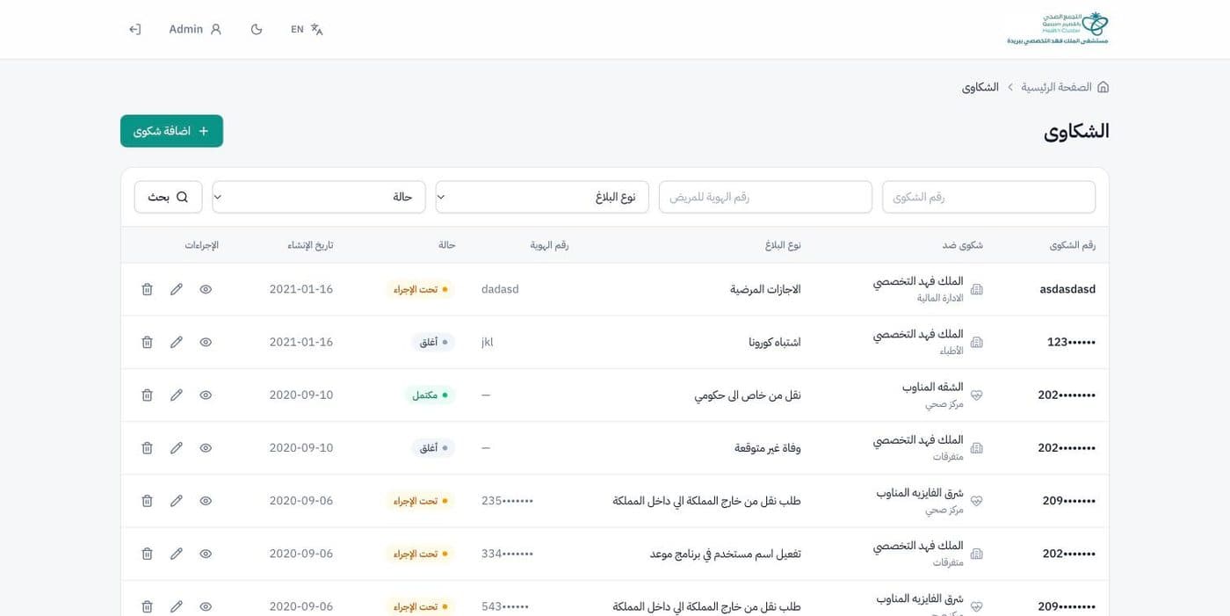This screenshot has width=1230, height=616.
Task: Click the اشتباه كورونا report type cell
Action: coord(774,342)
